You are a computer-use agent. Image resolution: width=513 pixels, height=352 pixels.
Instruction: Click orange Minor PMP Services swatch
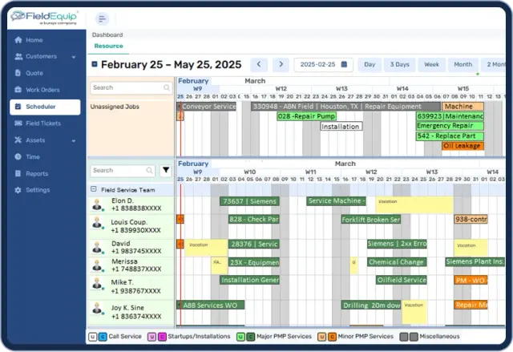point(332,337)
